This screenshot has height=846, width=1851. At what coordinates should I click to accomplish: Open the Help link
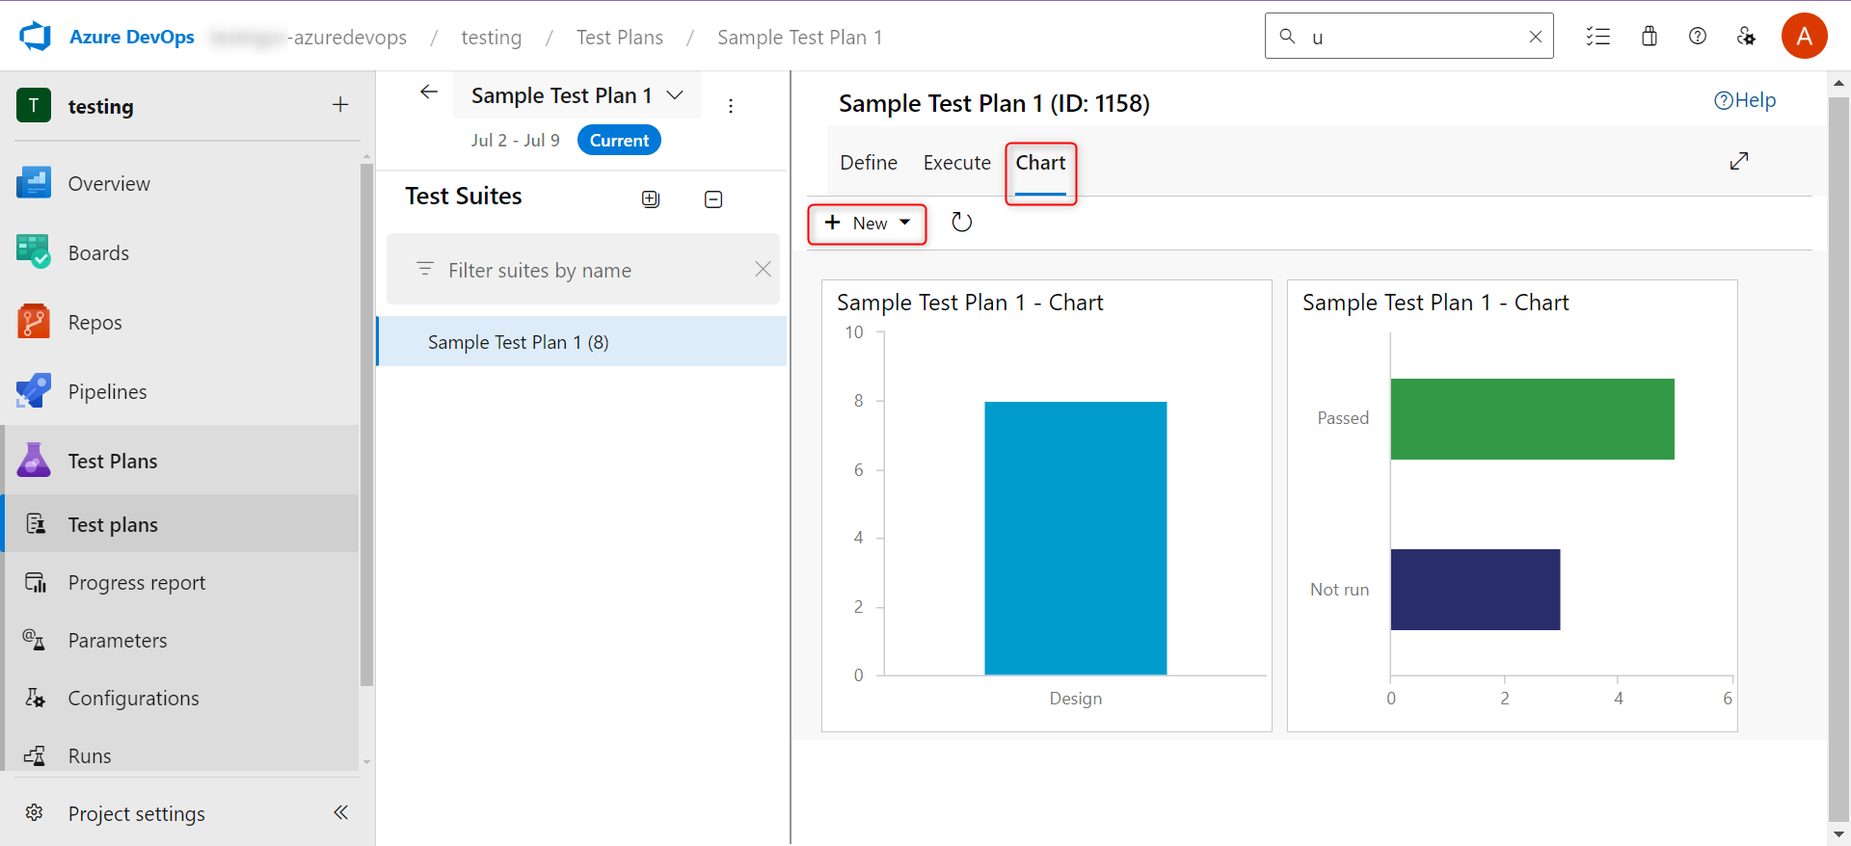1744,100
